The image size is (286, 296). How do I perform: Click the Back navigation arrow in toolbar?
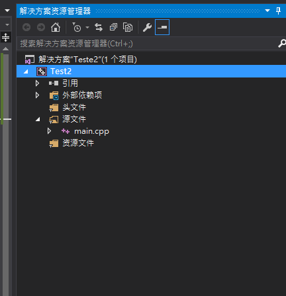point(26,27)
